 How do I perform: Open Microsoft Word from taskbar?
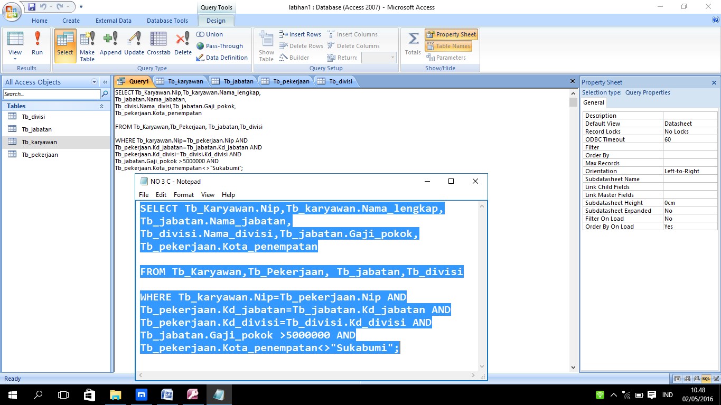coord(167,394)
